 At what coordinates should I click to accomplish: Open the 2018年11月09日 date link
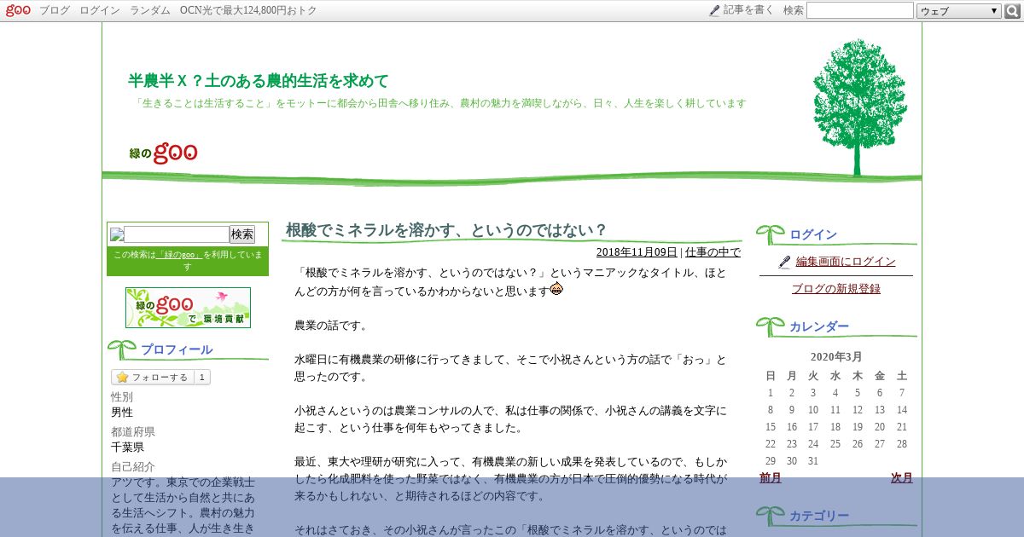click(637, 252)
